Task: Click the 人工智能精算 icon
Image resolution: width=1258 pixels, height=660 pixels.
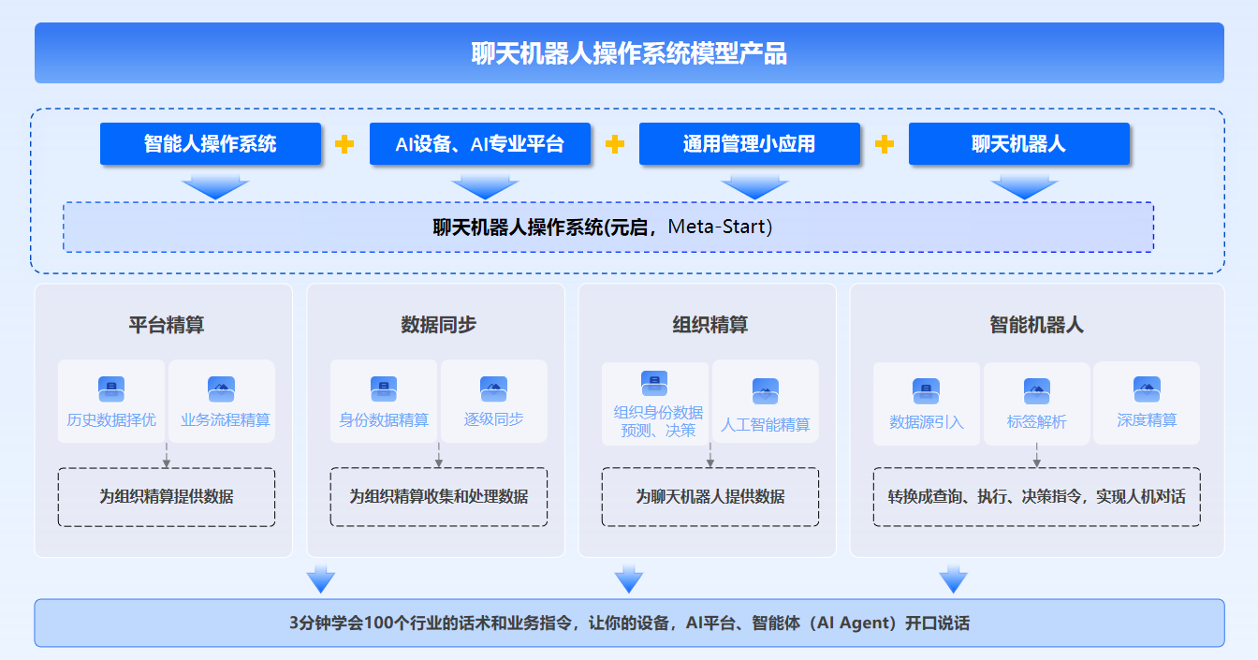Action: point(765,391)
